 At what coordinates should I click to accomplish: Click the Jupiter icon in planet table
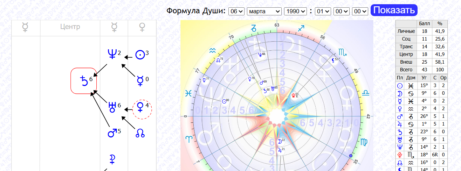(399, 124)
